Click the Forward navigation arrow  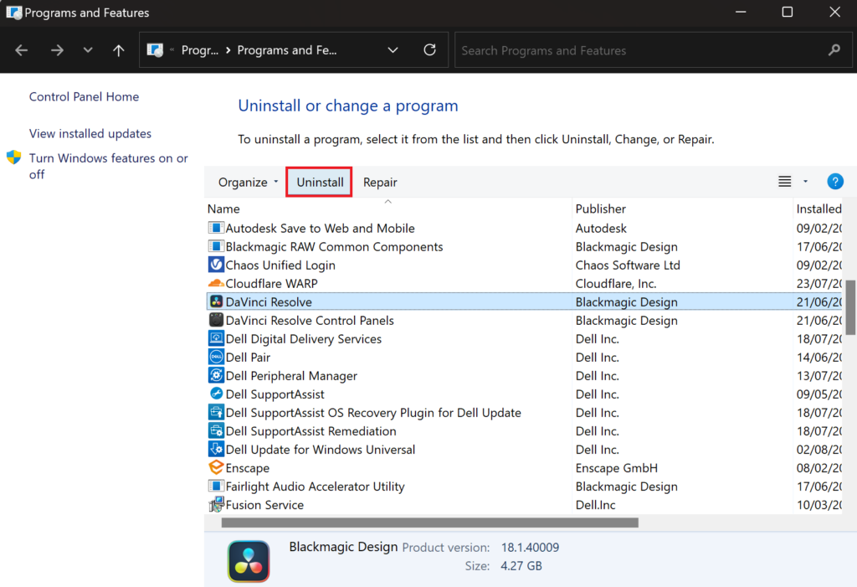click(57, 50)
